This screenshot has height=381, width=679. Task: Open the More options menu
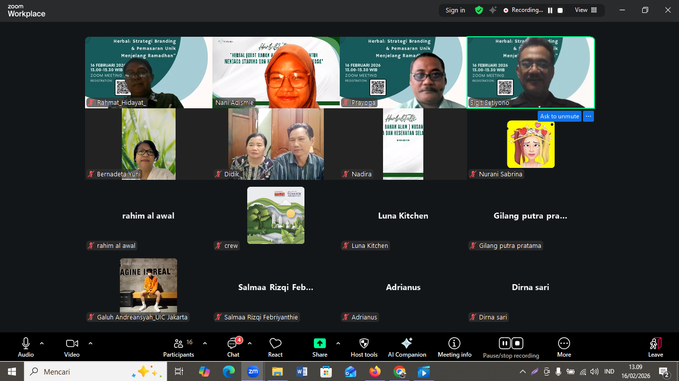click(x=564, y=344)
